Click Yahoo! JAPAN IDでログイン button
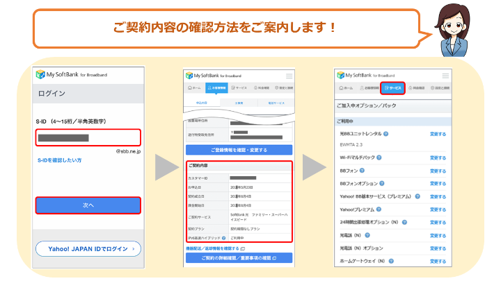Viewport: 501px width, 281px height. click(x=88, y=249)
